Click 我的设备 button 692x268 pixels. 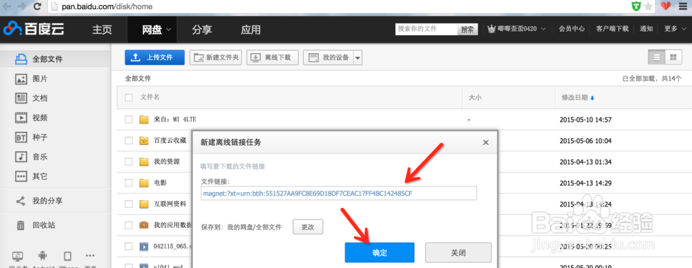(328, 57)
